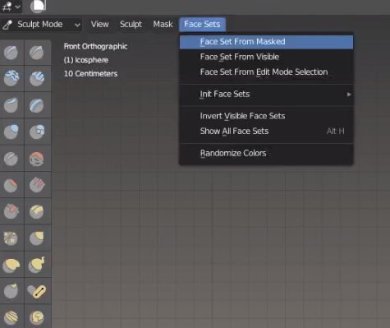Click the 'Front Orthographic' viewport label
Viewport: 390px width, 328px height.
click(x=95, y=47)
